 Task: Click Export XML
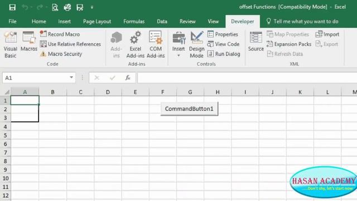327,44
